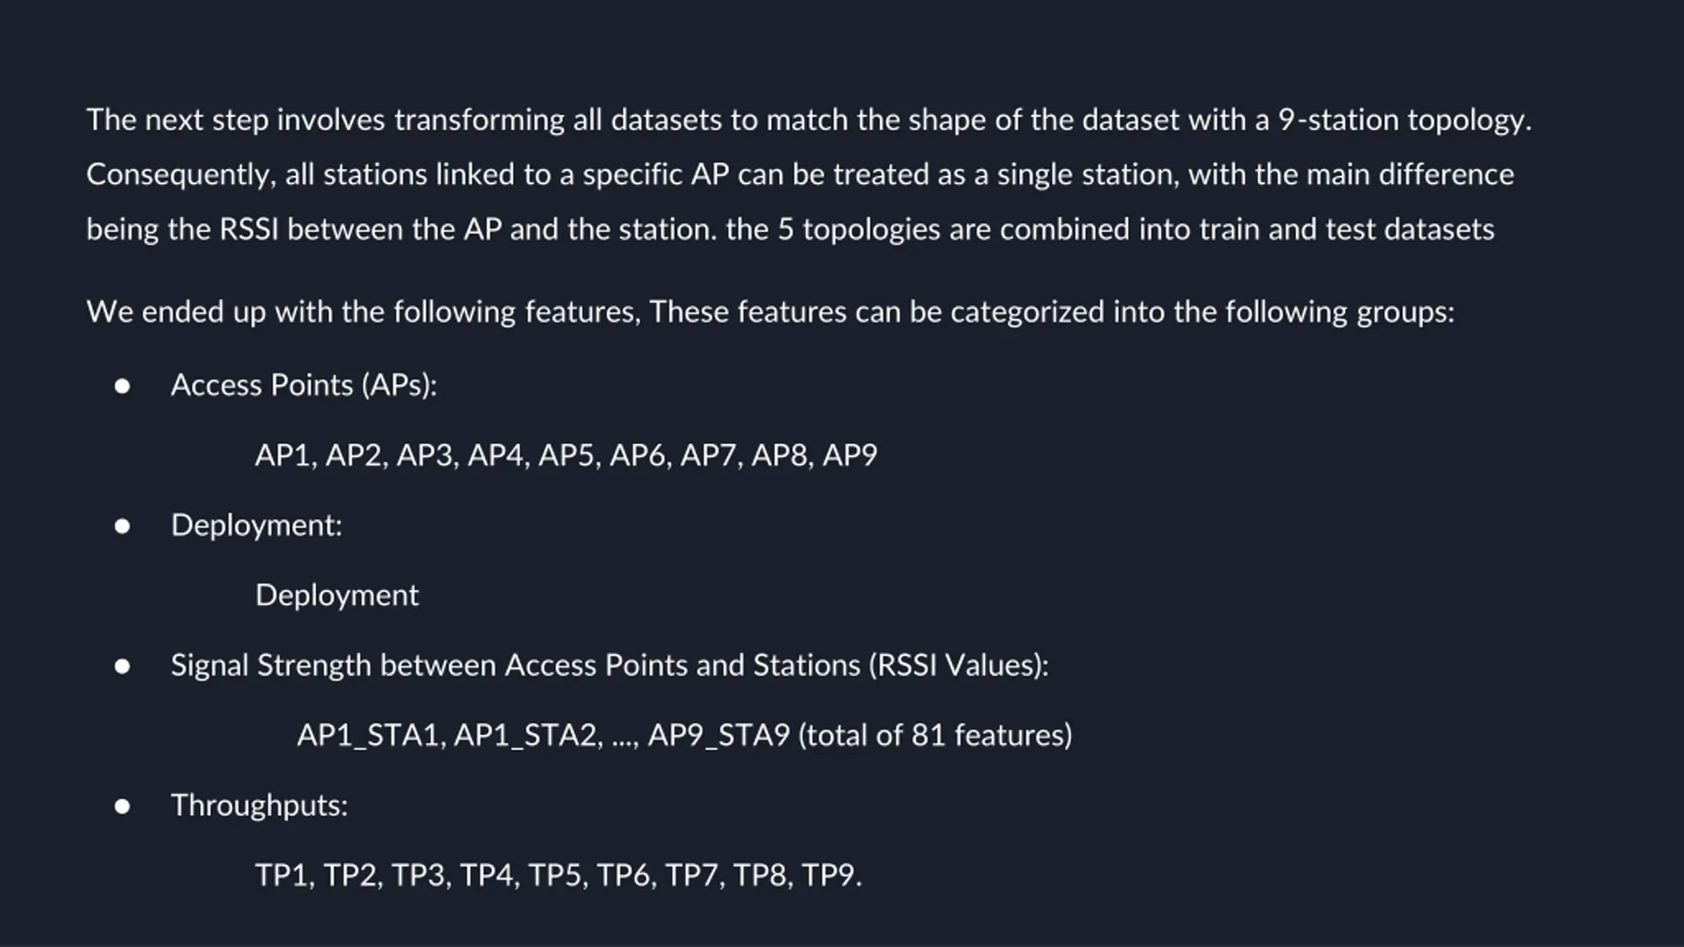Image resolution: width=1684 pixels, height=947 pixels.
Task: Click the 'AP1_STA1, AP1_STA2' feature line
Action: (x=684, y=735)
